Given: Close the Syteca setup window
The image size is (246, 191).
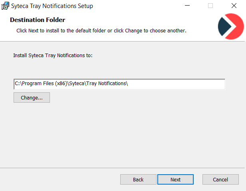Looking at the screenshot, I should (x=234, y=6).
